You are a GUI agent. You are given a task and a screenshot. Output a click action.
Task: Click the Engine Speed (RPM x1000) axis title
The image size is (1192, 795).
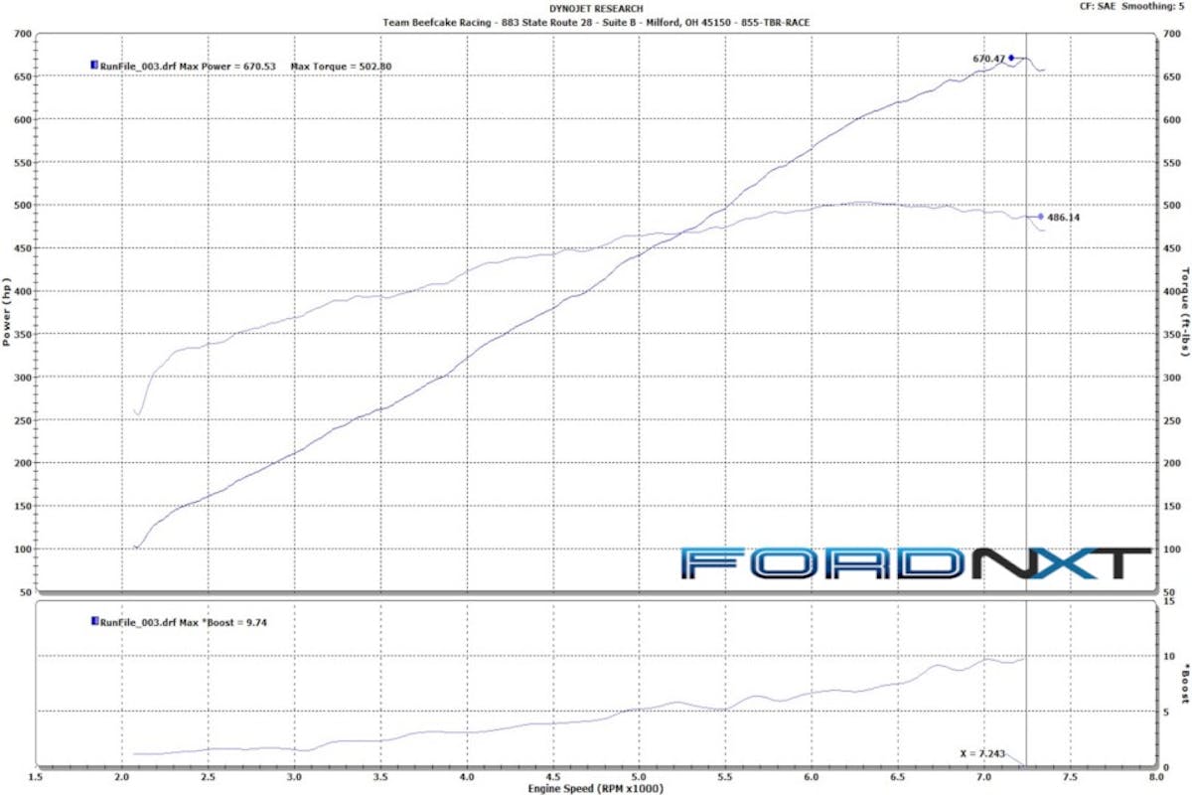click(x=596, y=788)
